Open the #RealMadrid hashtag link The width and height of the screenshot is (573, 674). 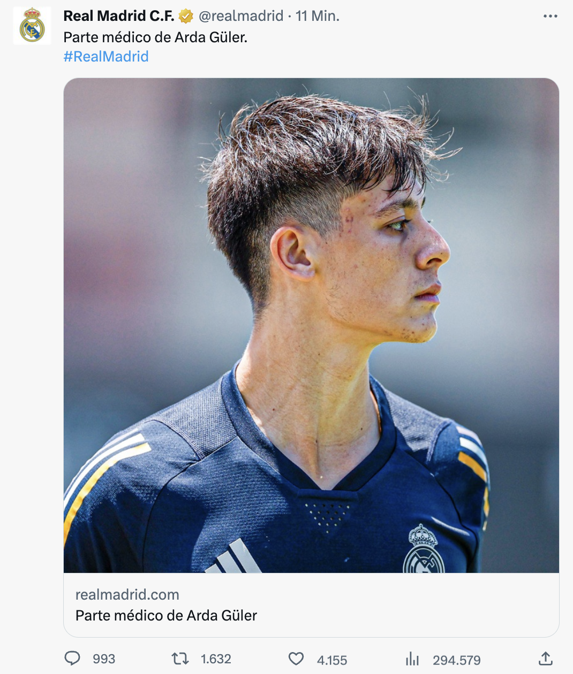pyautogui.click(x=106, y=57)
